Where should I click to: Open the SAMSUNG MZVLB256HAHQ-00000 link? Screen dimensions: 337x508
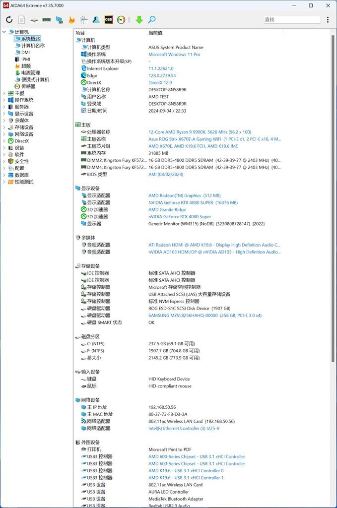pos(205,315)
